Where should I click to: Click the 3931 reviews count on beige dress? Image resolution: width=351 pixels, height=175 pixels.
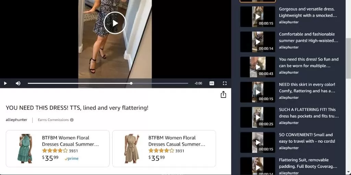tap(180, 151)
